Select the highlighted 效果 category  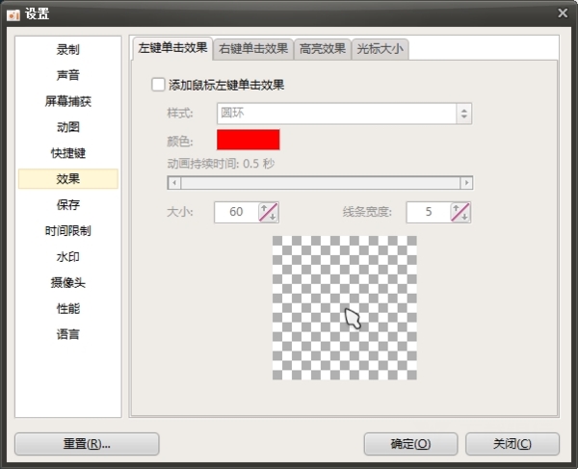[x=68, y=179]
